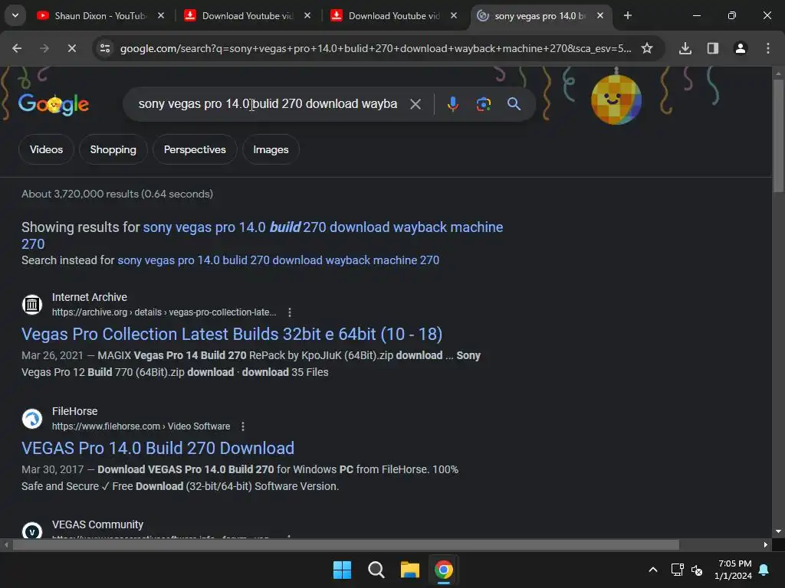
Task: Stop loading the current page
Action: pos(71,48)
